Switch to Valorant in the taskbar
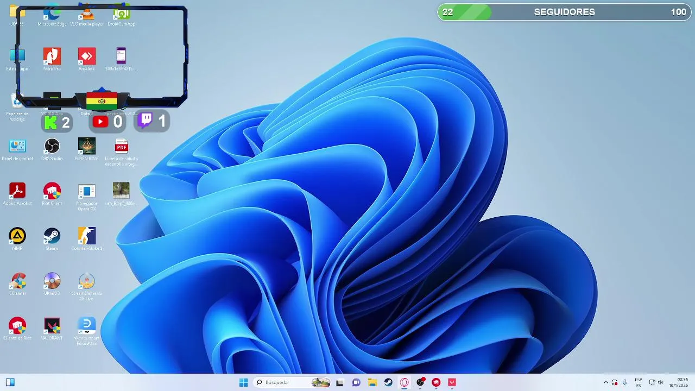The image size is (695, 391). [452, 382]
